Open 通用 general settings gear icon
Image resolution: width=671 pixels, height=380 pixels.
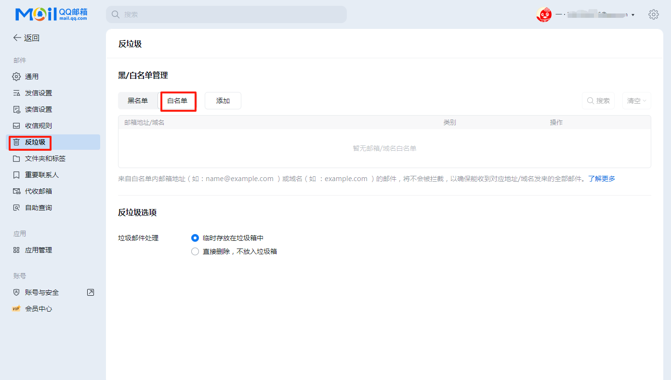(16, 77)
